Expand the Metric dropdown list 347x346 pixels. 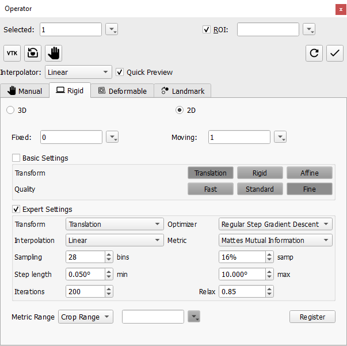pos(276,240)
